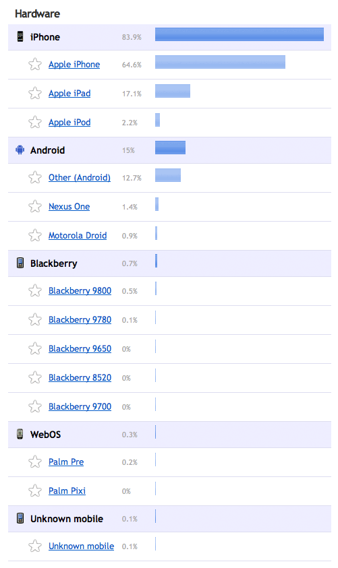Click the iPhone 83.9% usage bar
Viewport: 338px width, 568px height.
[240, 34]
